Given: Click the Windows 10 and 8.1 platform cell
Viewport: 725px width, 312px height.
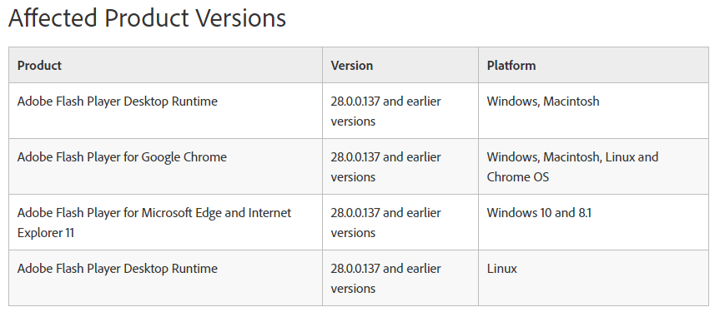Looking at the screenshot, I should coord(593,222).
